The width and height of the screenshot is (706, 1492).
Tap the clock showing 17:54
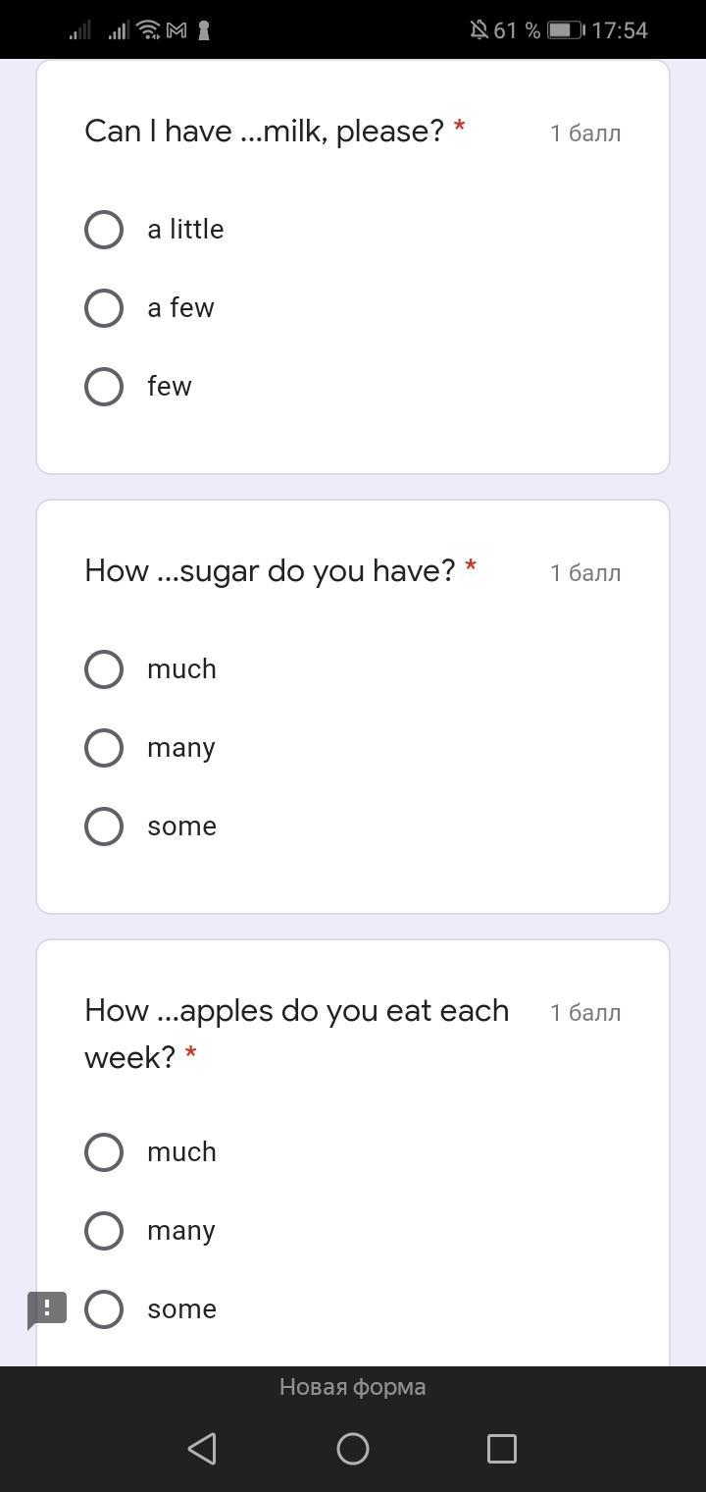pyautogui.click(x=620, y=30)
